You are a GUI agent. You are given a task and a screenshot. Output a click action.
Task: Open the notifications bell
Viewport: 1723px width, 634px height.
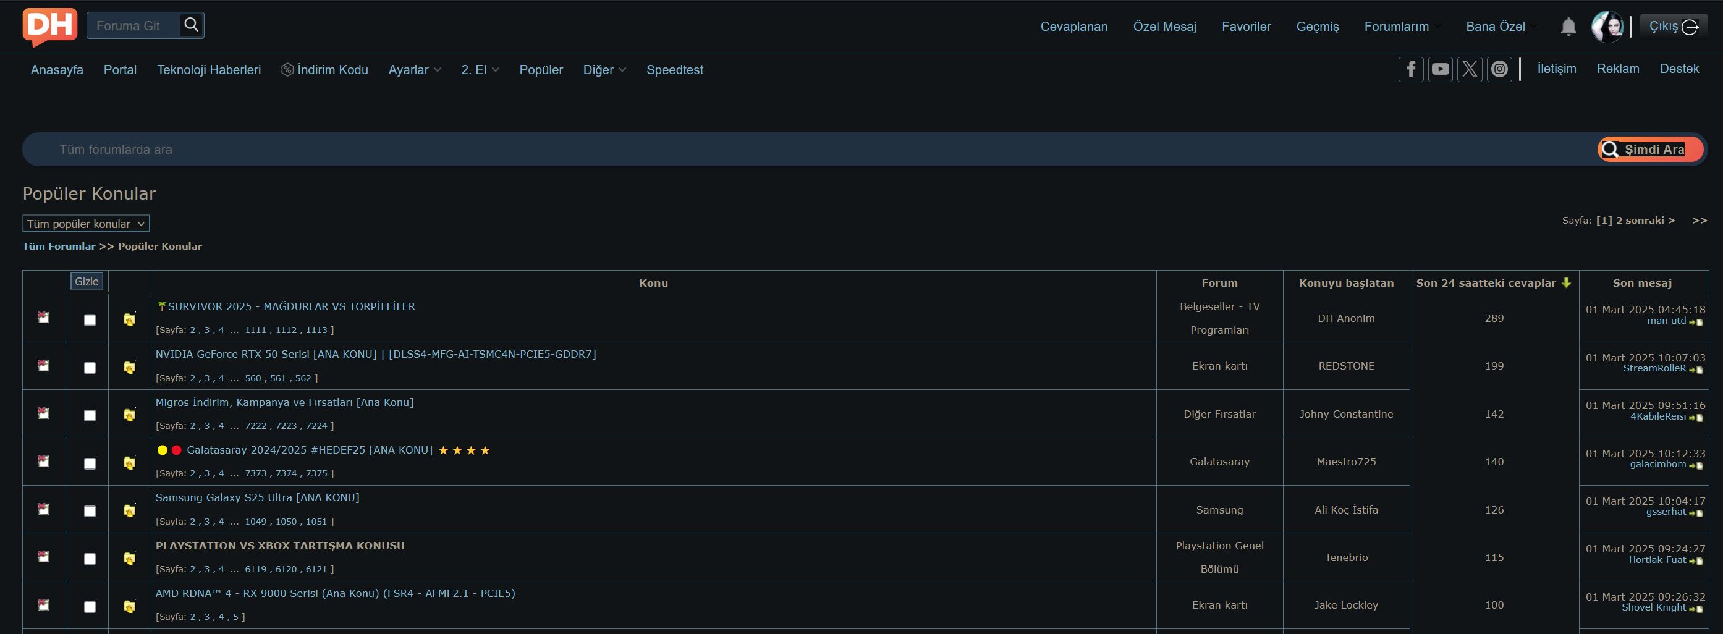click(1568, 27)
